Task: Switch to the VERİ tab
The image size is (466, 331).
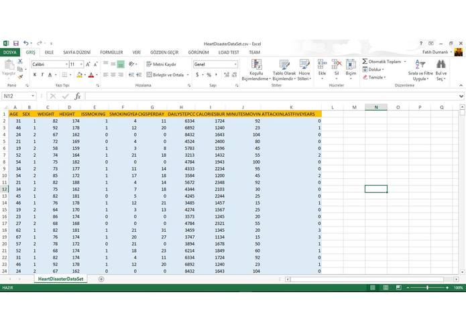Action: pos(136,52)
